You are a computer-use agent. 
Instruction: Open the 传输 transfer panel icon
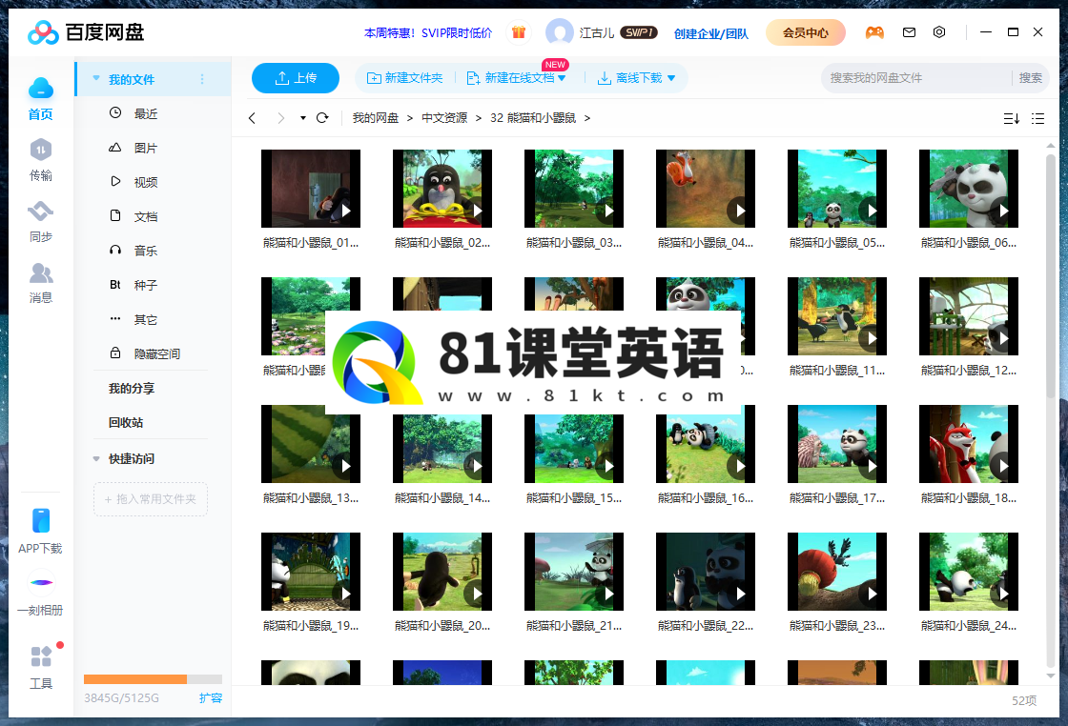[41, 150]
